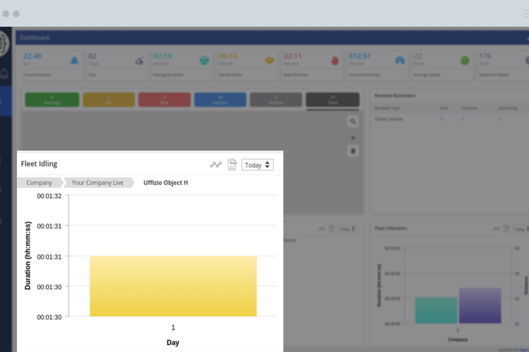Select the dark Total status tab
This screenshot has height=352, width=529.
(332, 100)
